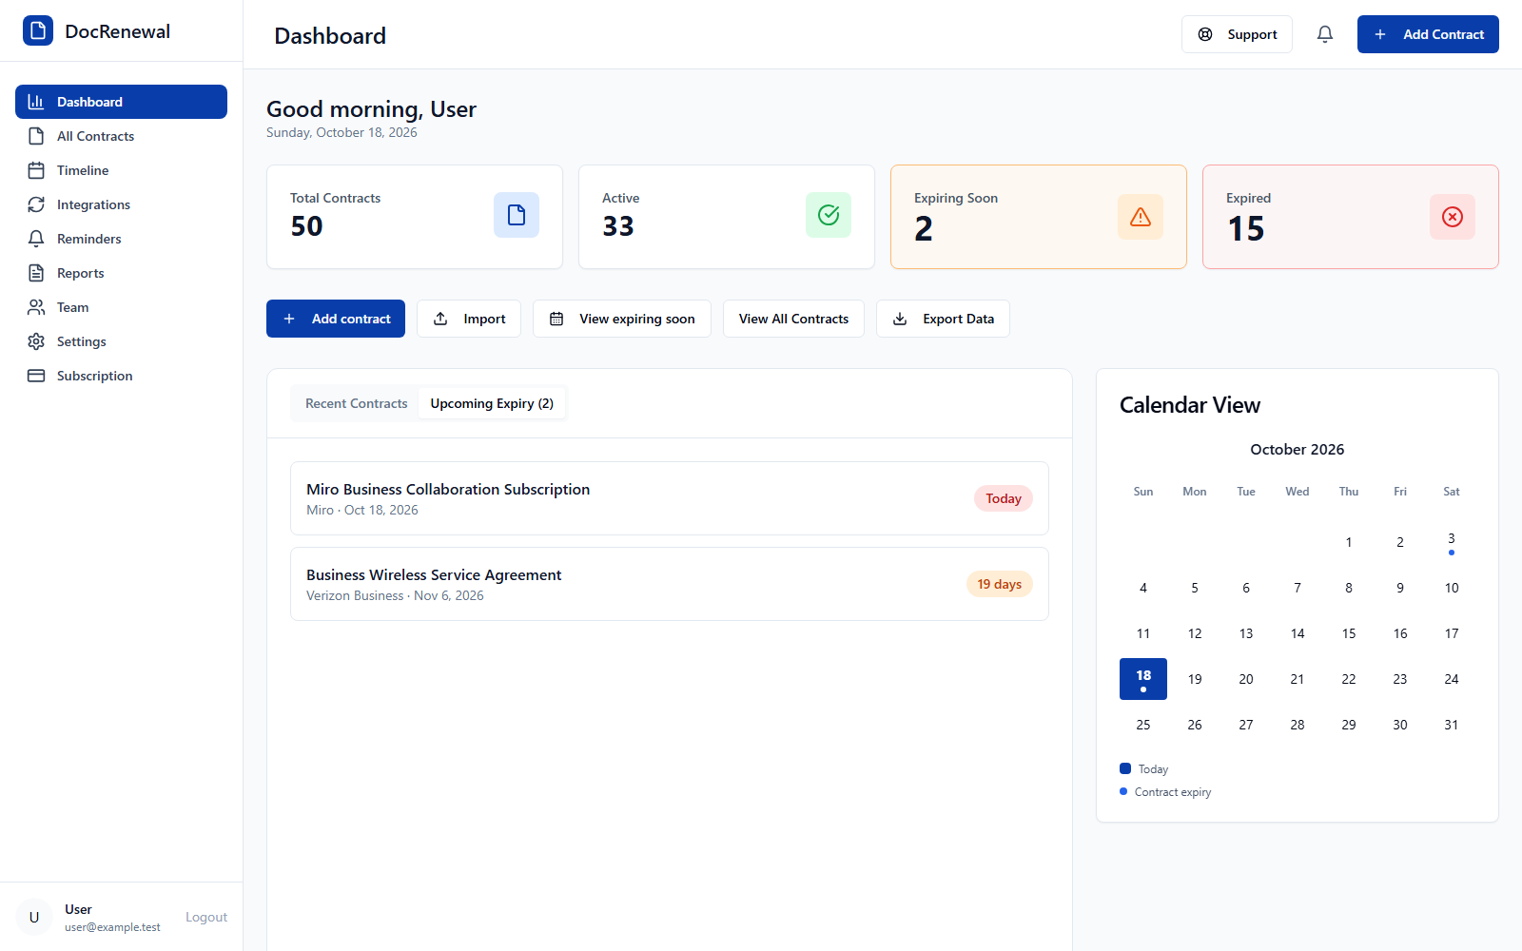The image size is (1522, 951).
Task: Open the Expiring Soon 2 card
Action: [1039, 217]
